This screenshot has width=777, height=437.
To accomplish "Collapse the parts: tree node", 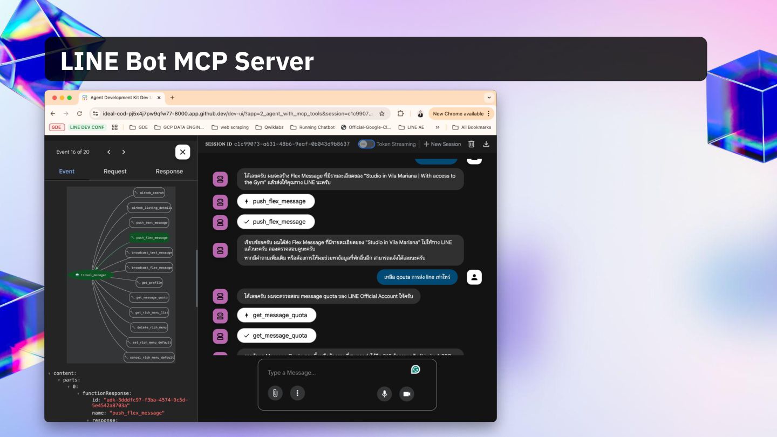I will point(59,380).
